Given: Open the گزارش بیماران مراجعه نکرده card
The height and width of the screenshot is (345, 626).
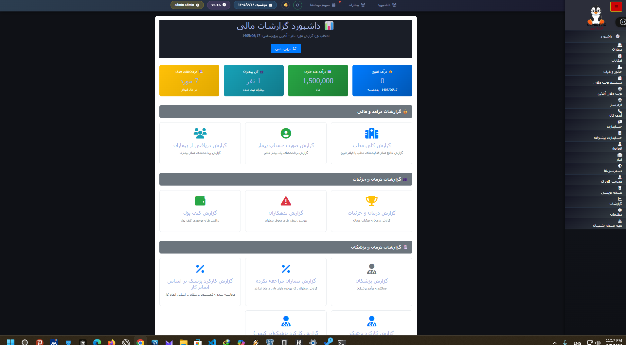Looking at the screenshot, I should click(x=286, y=282).
